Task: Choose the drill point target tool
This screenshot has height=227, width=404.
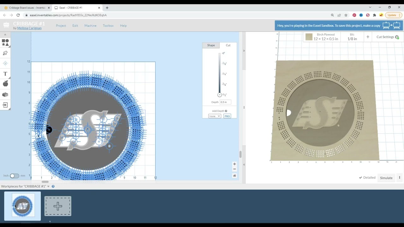Action: tap(5, 63)
